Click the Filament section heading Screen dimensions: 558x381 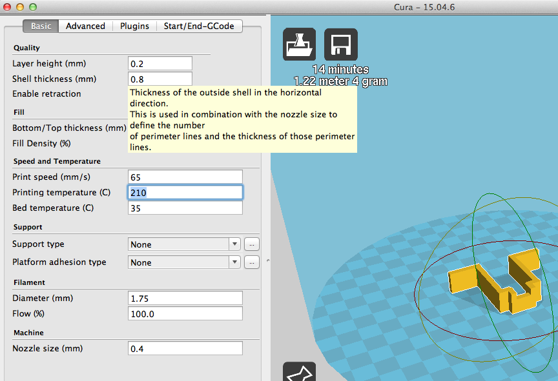[x=29, y=282]
